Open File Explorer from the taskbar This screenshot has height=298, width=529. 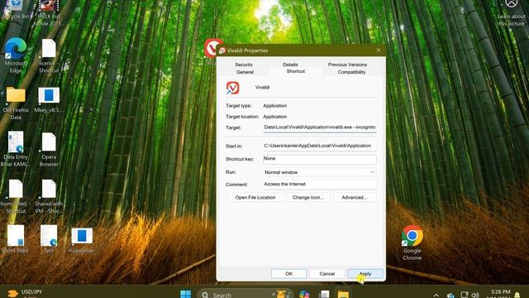click(343, 294)
